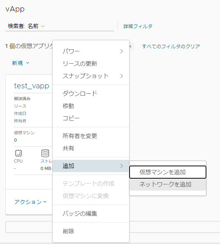The image size is (220, 244).
Task: Click disabled 仮想マシンに変換 entry
Action: coord(91,196)
